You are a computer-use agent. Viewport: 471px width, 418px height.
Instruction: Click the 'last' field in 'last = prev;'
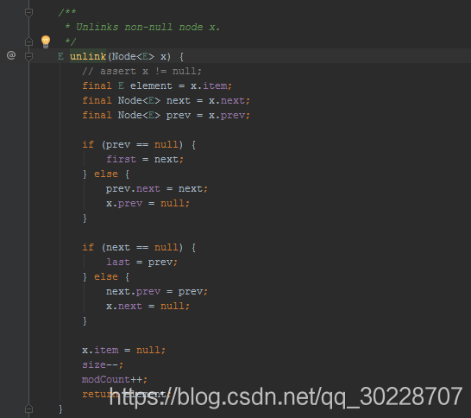pos(118,263)
